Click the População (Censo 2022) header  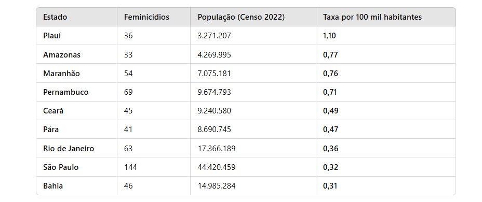pos(241,17)
